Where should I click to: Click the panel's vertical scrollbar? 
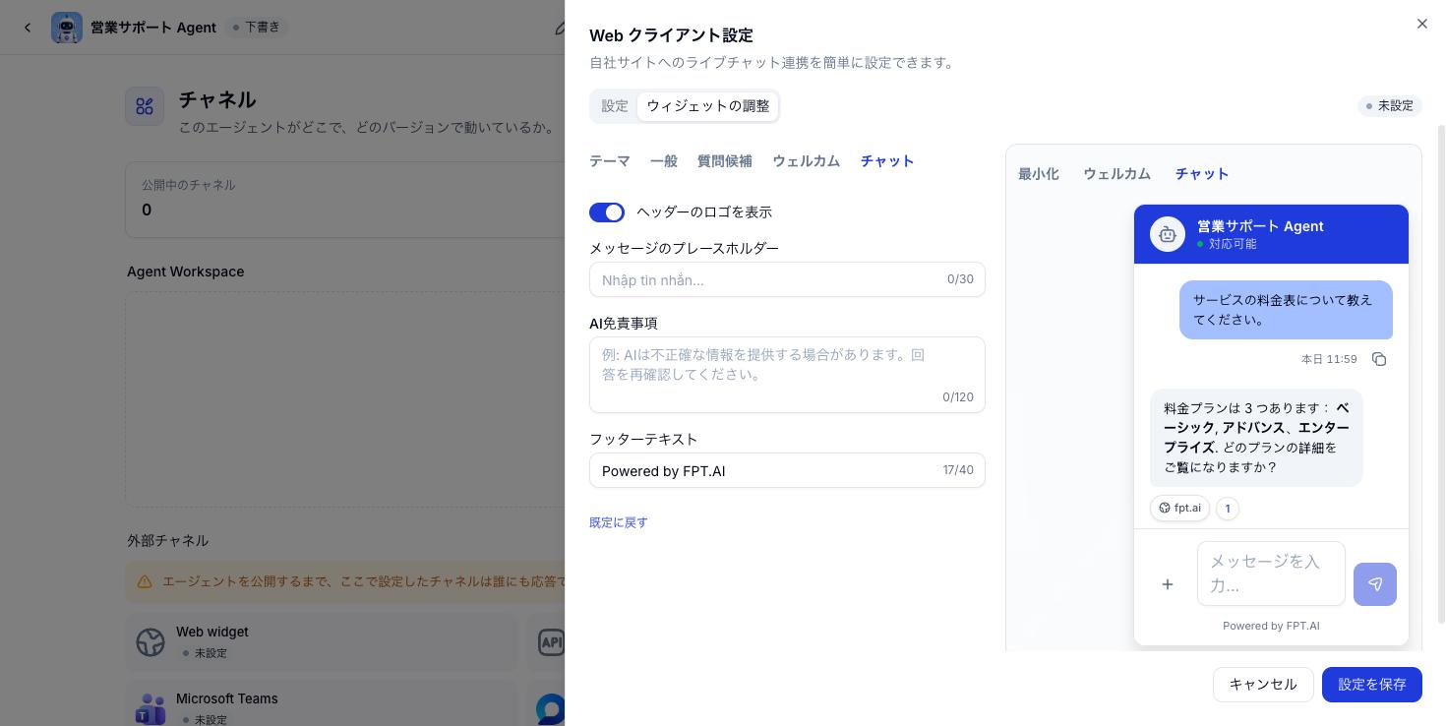click(x=1442, y=374)
